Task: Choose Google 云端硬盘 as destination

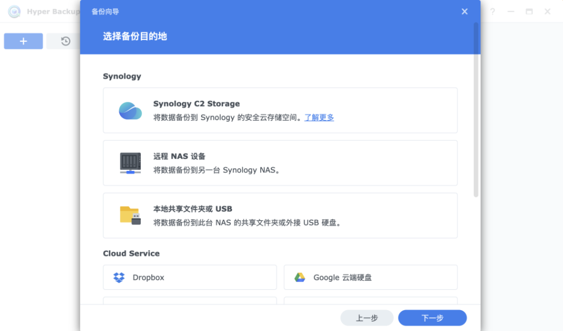Action: [343, 278]
